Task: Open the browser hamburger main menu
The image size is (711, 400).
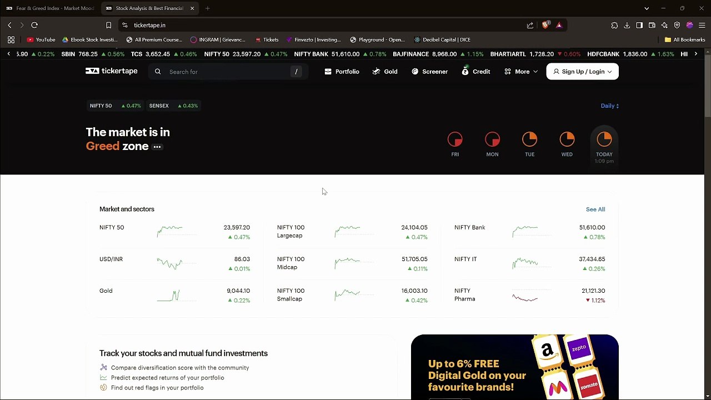Action: tap(702, 25)
